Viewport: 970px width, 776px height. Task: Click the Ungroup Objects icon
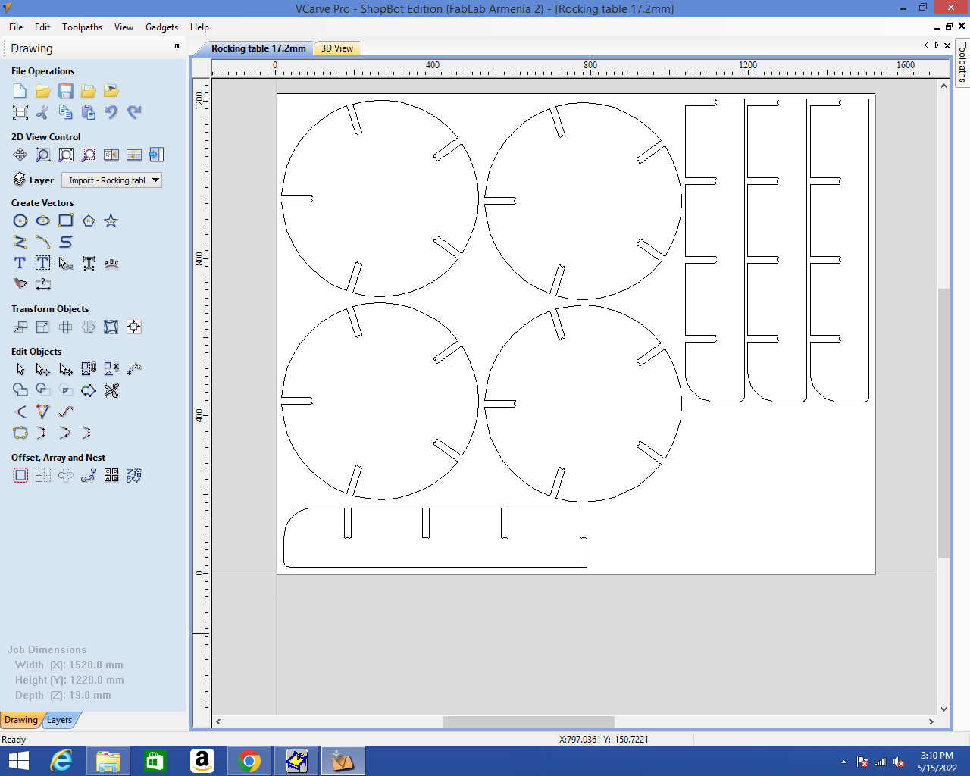(x=111, y=369)
